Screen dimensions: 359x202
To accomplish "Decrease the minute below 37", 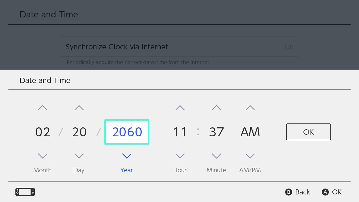I will (216, 156).
